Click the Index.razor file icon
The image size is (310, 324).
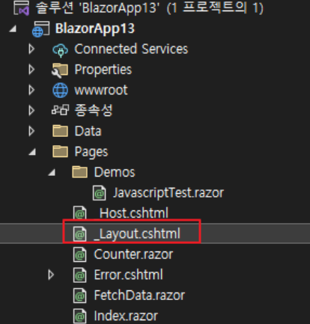click(x=79, y=317)
